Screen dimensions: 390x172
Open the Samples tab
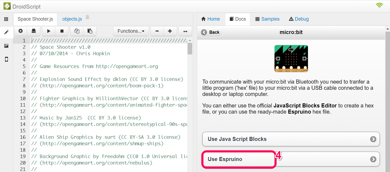pos(267,19)
